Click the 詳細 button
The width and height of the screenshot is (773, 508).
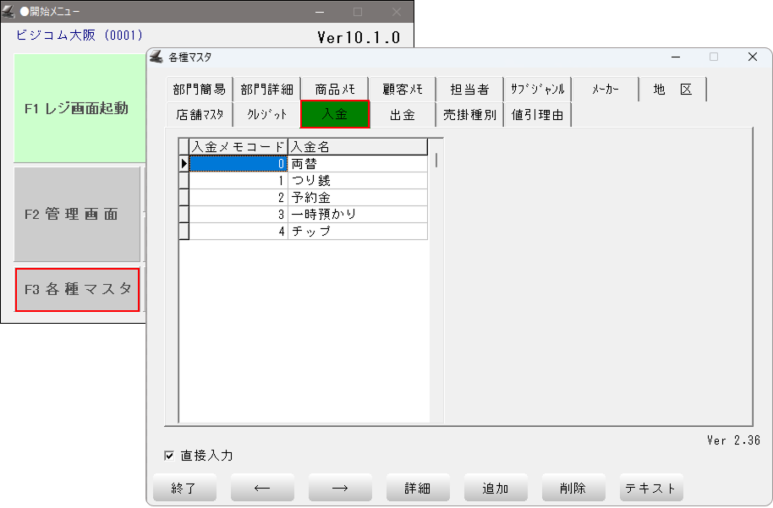coord(418,488)
